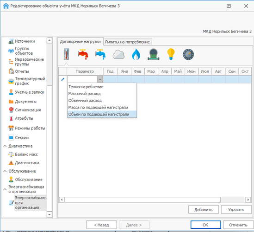Screen dimensions: 254x232
Task: Collapse the Обслуживание tree group
Action: click(x=5, y=171)
